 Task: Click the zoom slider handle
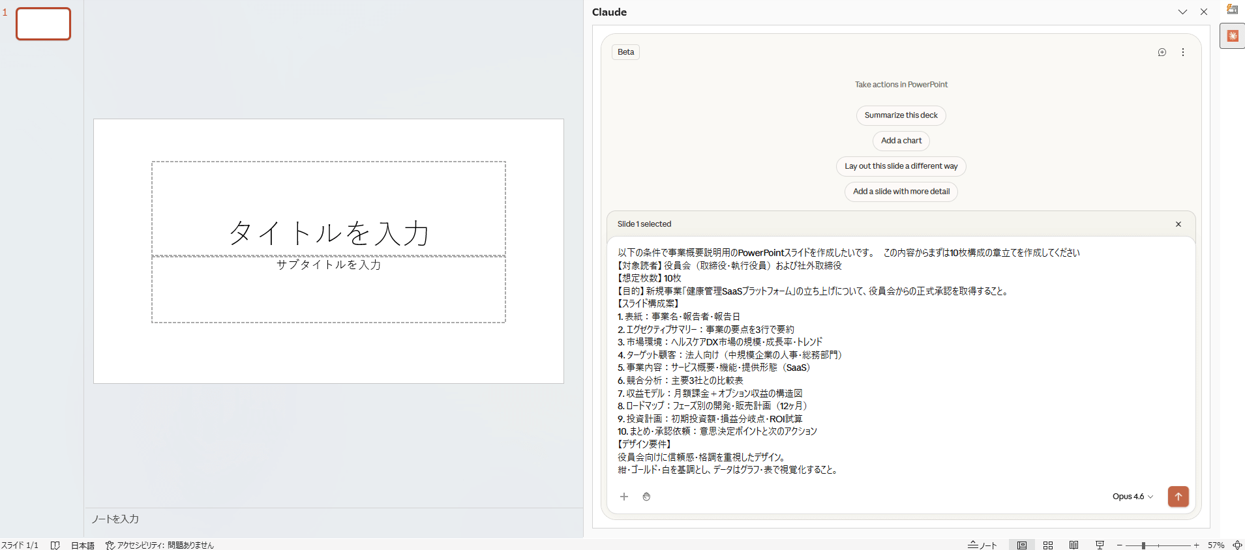coord(1143,545)
